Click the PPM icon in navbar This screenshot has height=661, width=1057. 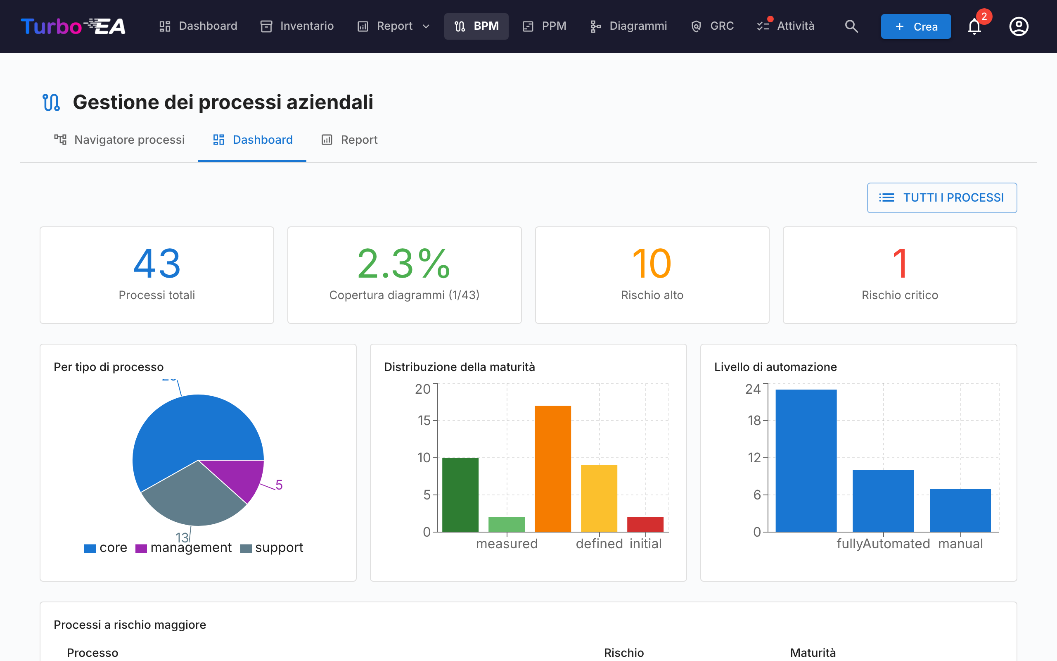pos(528,26)
